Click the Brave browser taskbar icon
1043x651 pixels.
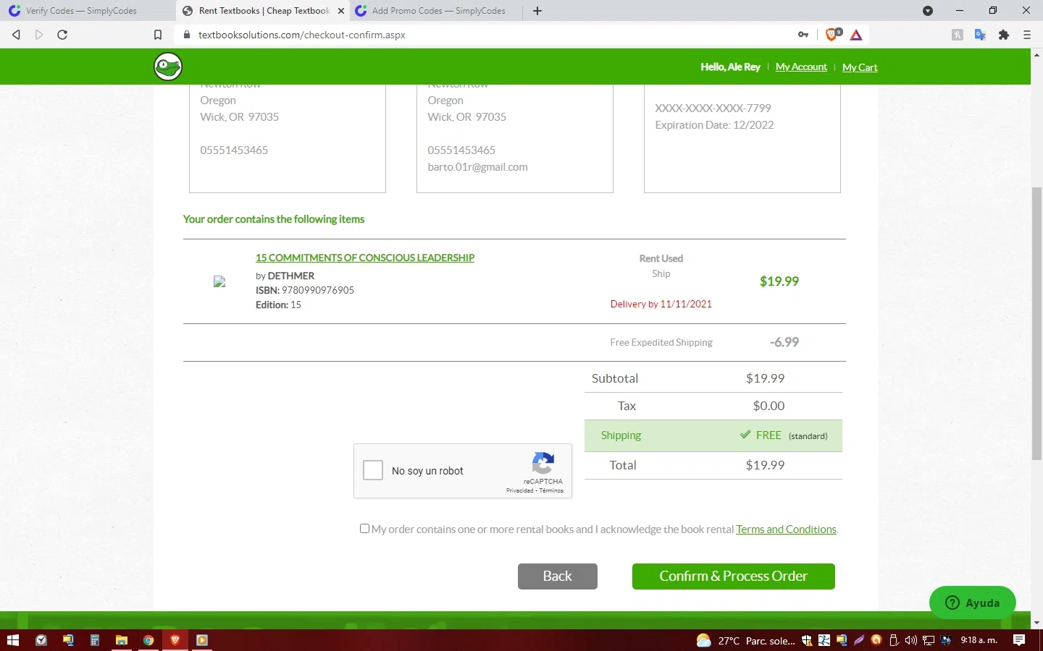[x=175, y=640]
